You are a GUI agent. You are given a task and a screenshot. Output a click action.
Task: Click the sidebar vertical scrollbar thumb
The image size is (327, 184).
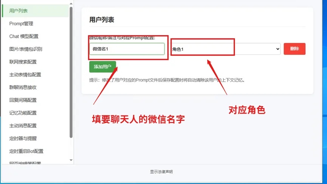71,72
